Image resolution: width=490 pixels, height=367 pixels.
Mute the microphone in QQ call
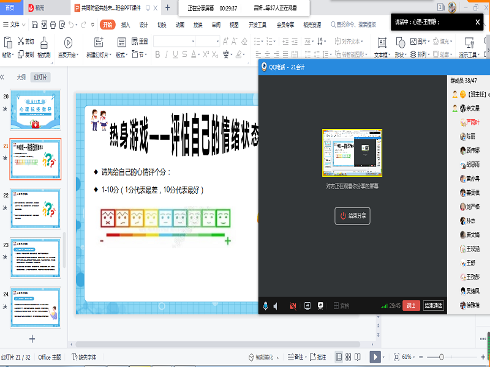point(265,306)
